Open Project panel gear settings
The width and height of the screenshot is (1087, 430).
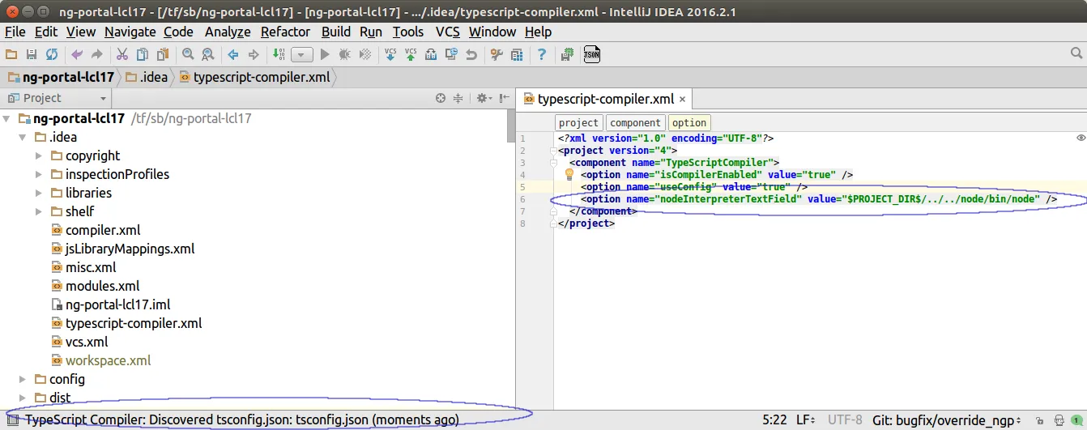[483, 98]
